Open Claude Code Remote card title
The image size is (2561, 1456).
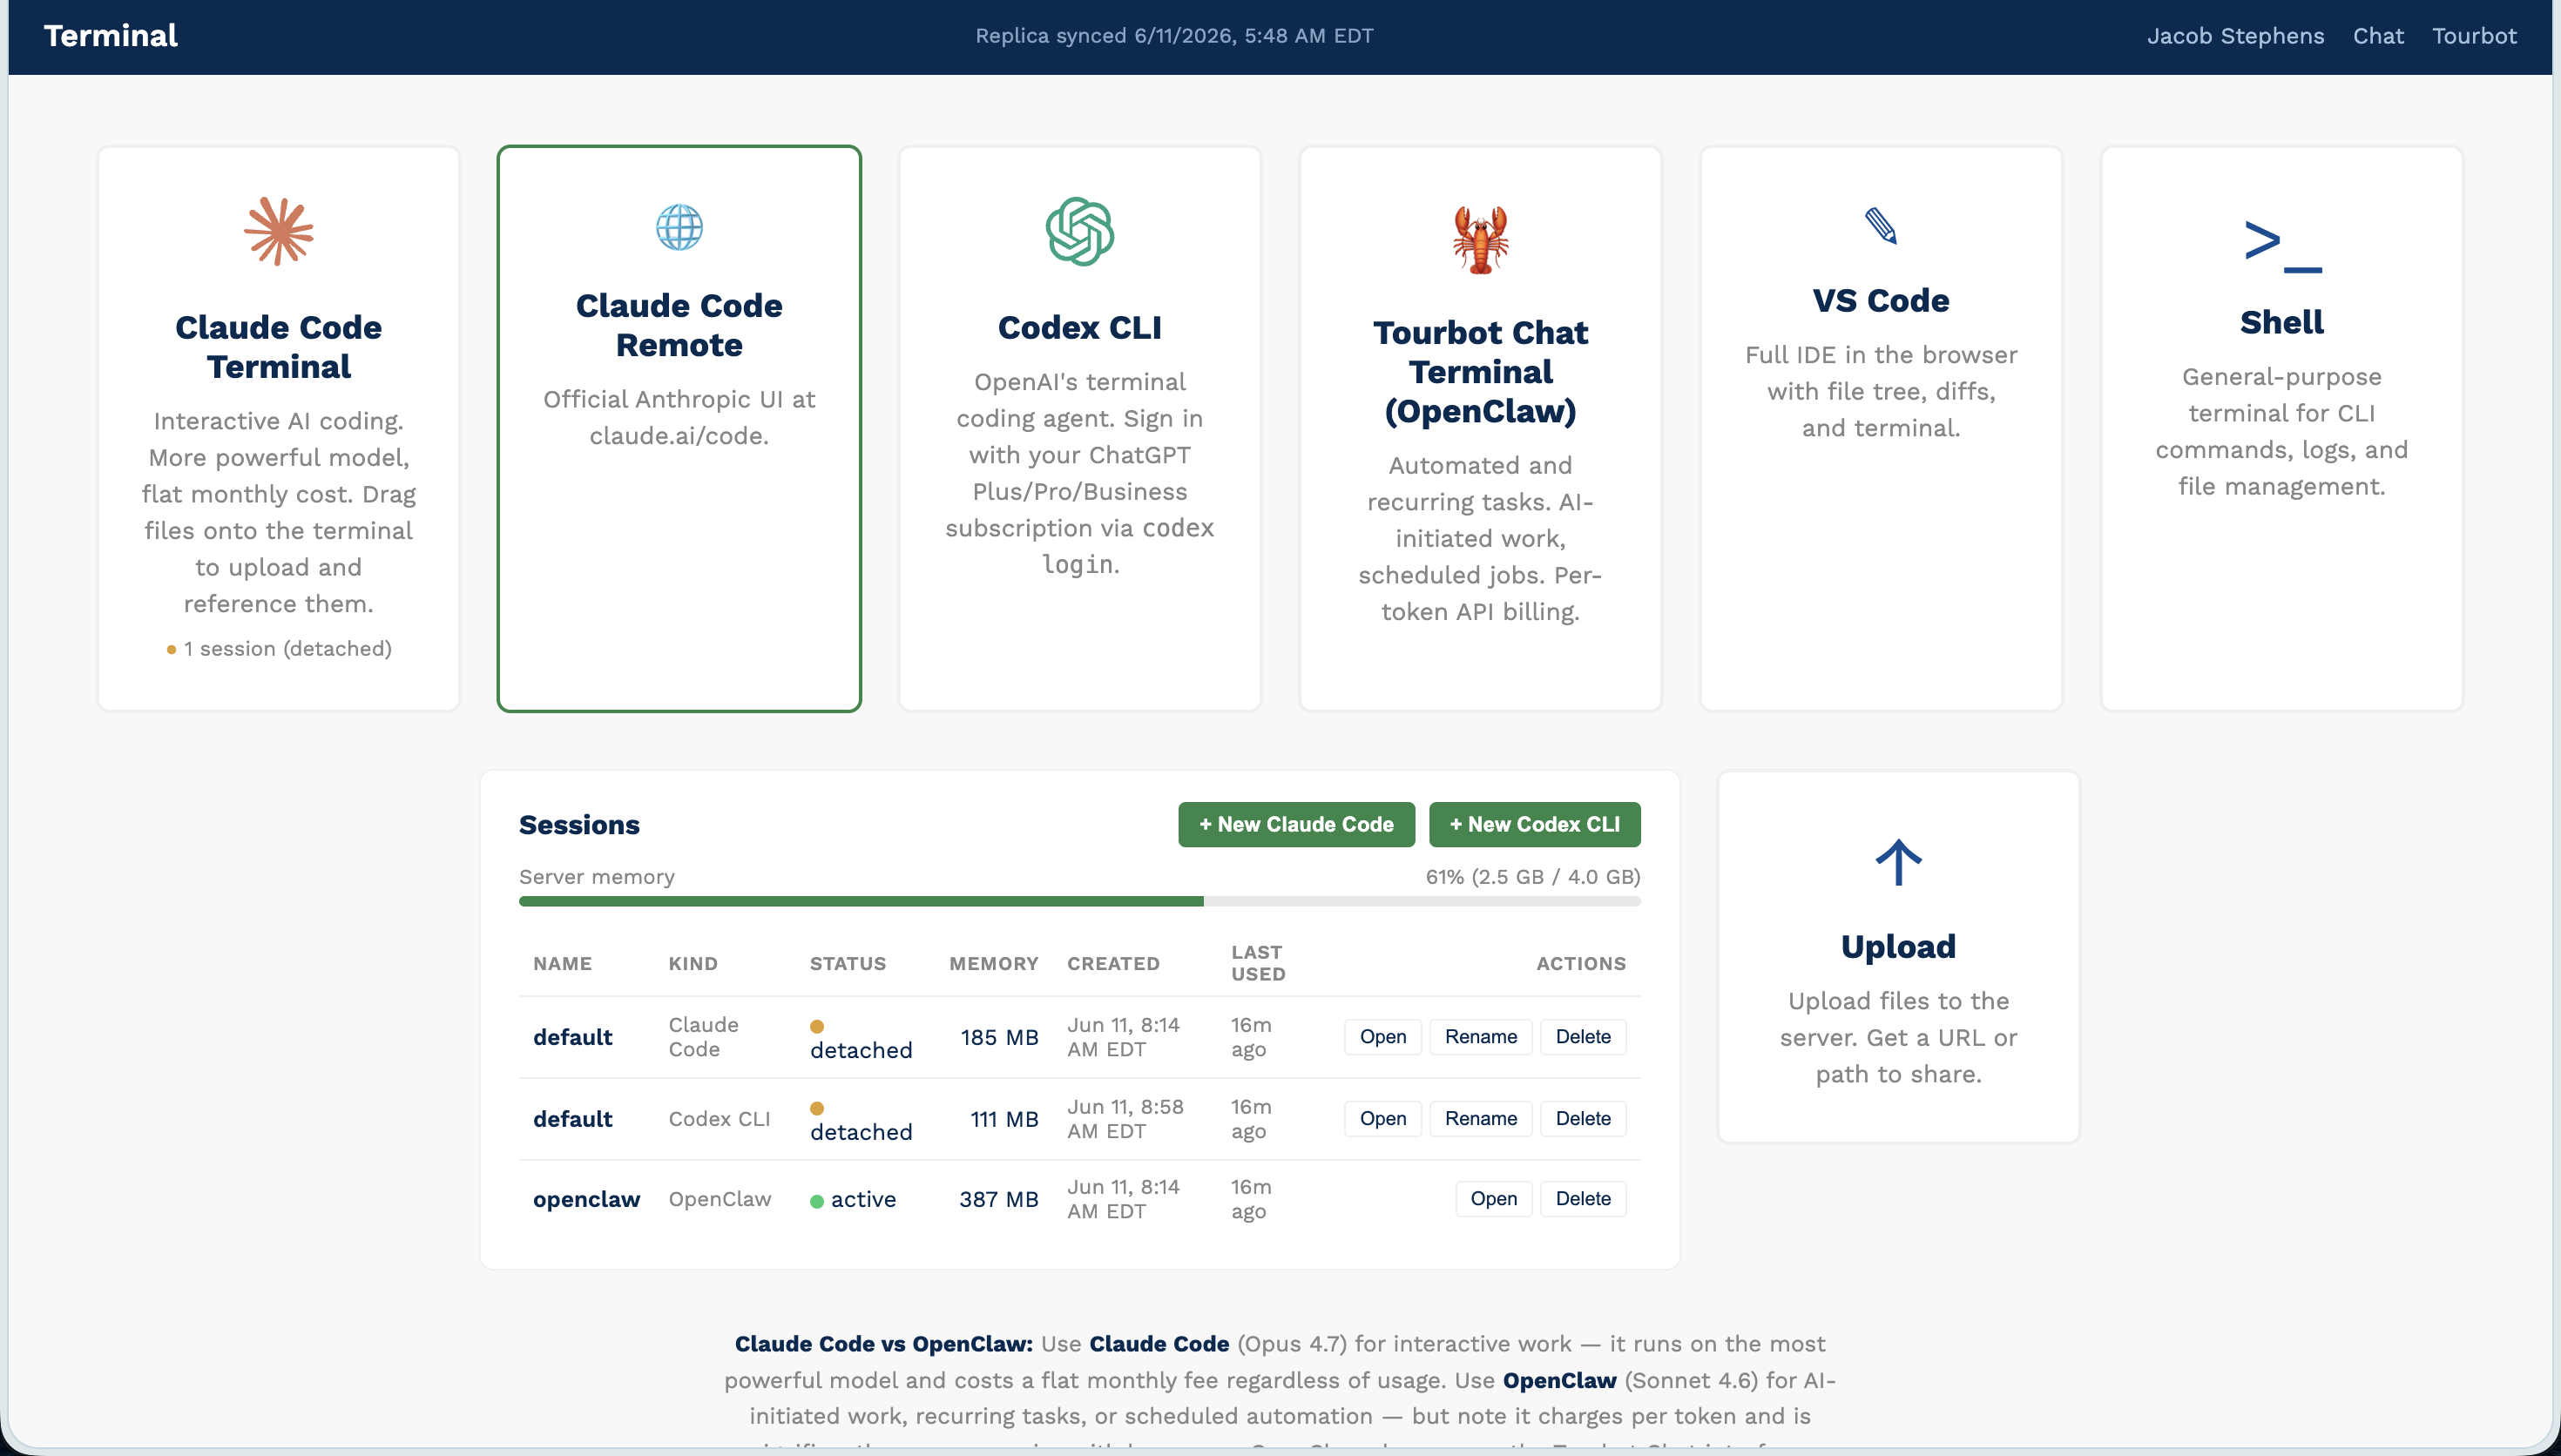click(x=679, y=325)
